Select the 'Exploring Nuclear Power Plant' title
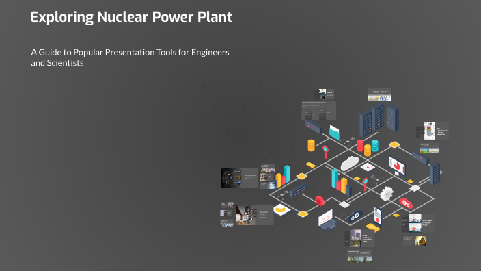The height and width of the screenshot is (271, 481). click(131, 17)
